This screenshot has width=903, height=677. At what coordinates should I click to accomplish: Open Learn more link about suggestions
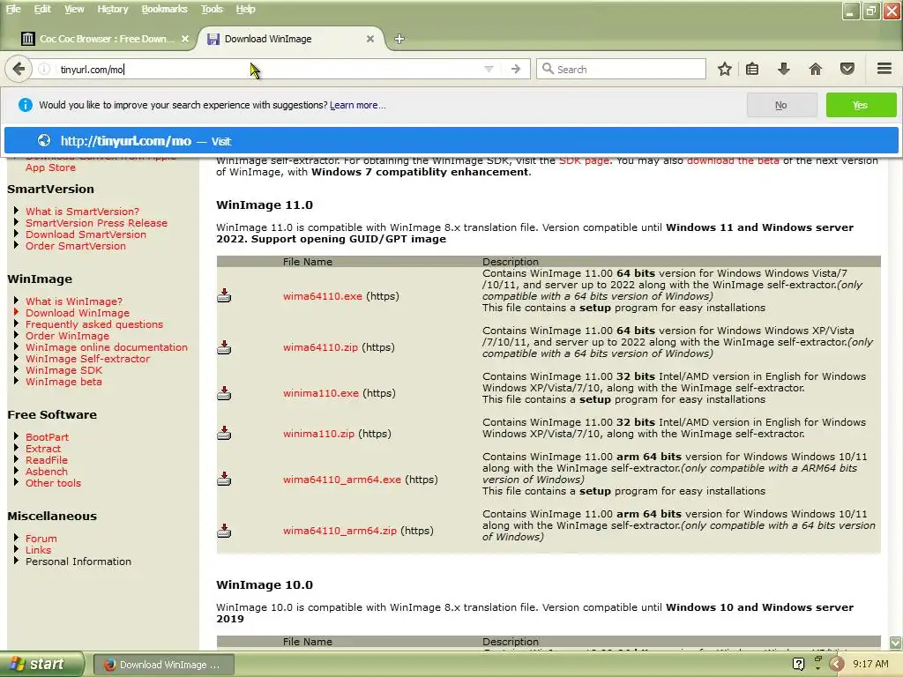(357, 105)
